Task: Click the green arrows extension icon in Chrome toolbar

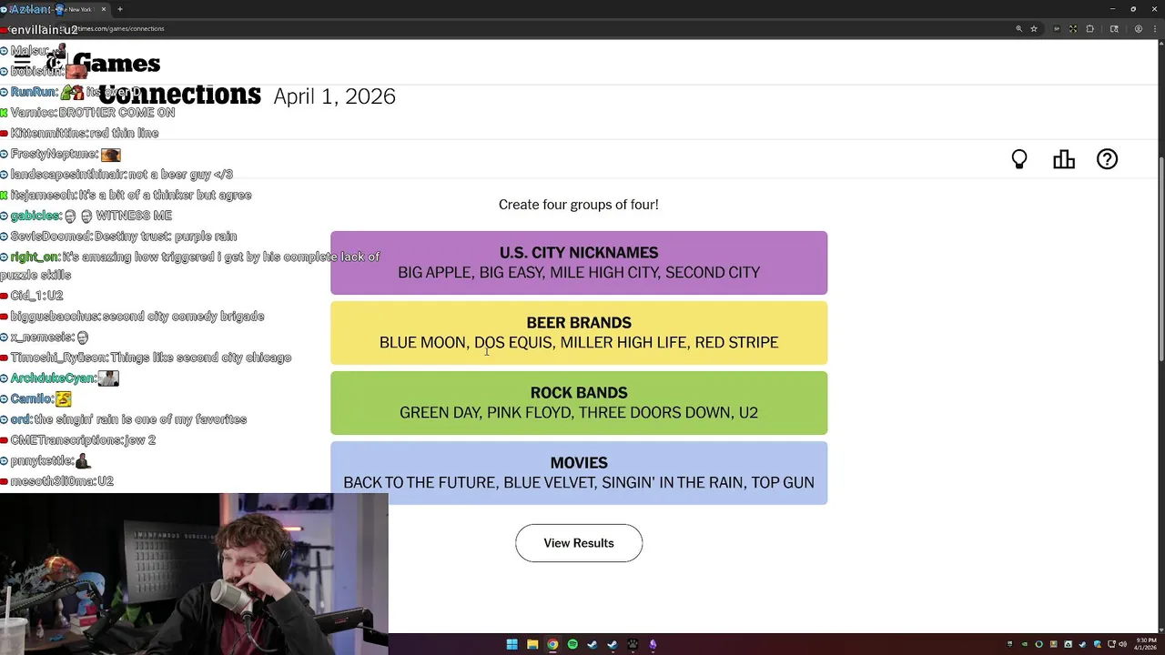Action: pos(1073,29)
